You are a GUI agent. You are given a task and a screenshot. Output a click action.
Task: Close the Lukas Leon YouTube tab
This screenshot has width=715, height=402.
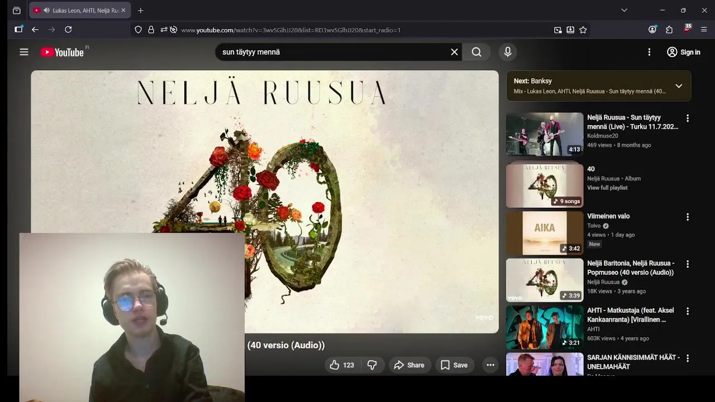(123, 10)
